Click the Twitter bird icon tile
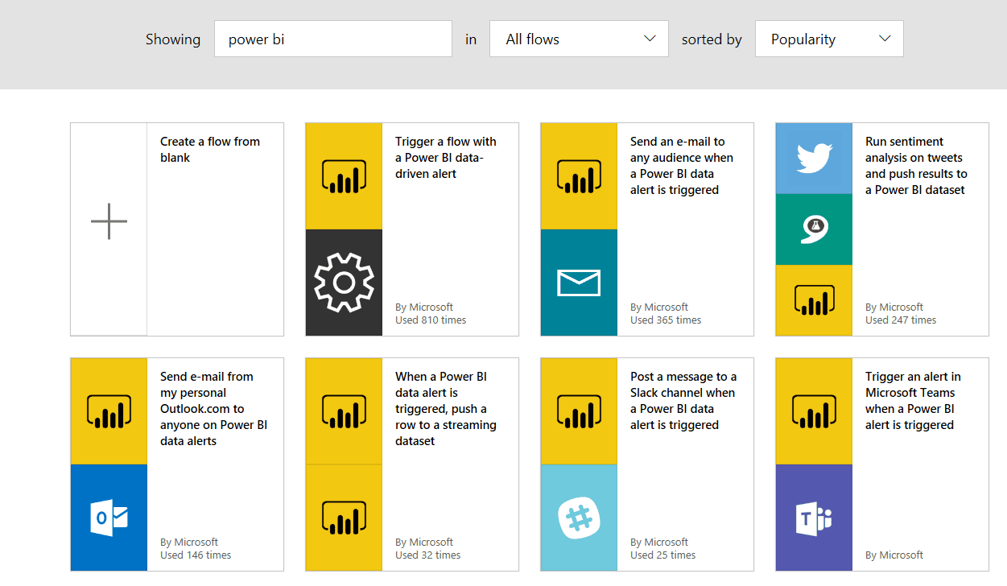 pyautogui.click(x=814, y=159)
